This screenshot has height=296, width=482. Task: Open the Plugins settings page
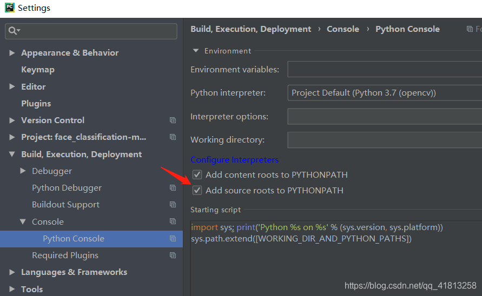pos(36,104)
